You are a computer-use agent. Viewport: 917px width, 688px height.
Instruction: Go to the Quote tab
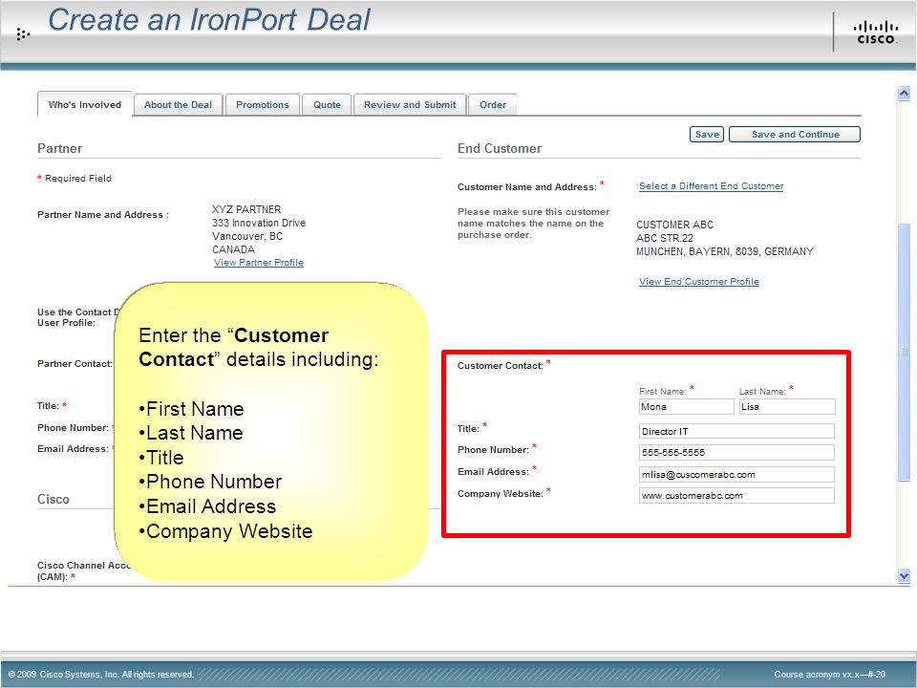click(327, 105)
